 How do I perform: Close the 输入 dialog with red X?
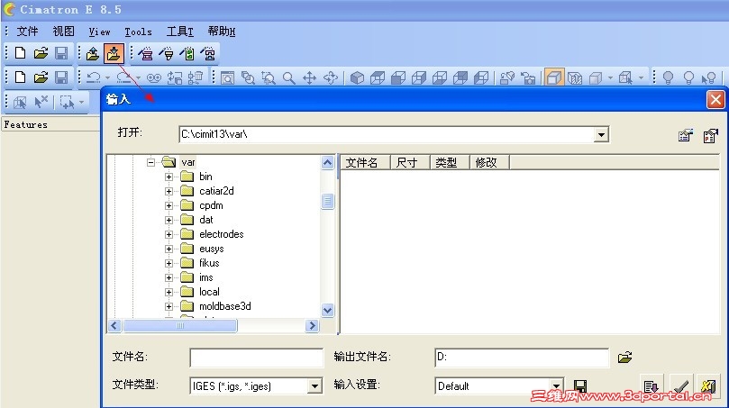coord(715,99)
